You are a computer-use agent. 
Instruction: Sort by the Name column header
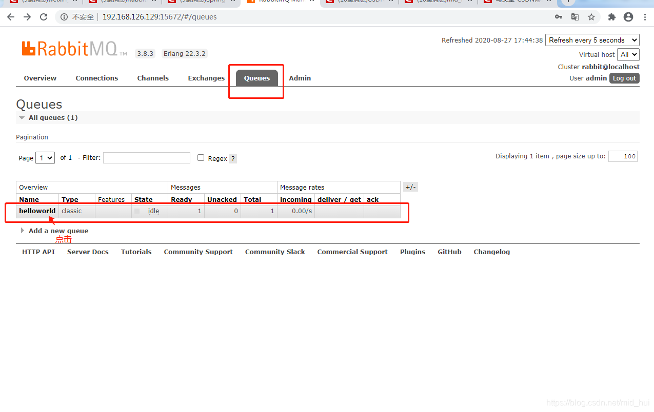(x=29, y=199)
